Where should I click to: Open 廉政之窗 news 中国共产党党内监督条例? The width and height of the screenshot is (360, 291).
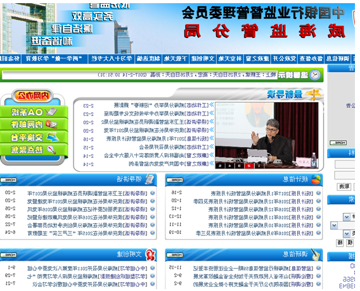point(169,164)
